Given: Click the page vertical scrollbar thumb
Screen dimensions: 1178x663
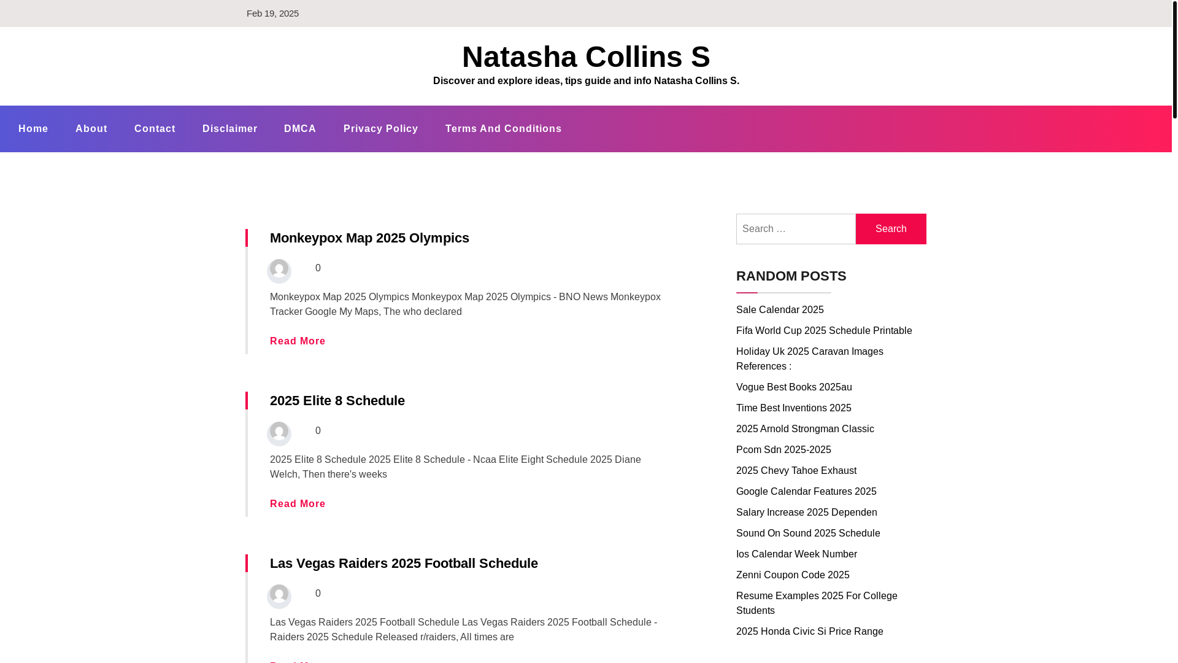Looking at the screenshot, I should click(x=1175, y=60).
